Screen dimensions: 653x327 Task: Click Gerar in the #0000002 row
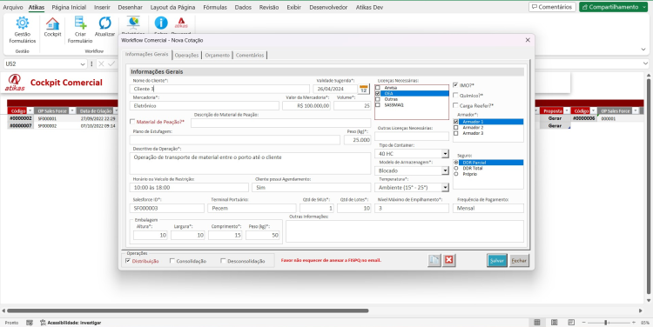click(555, 118)
